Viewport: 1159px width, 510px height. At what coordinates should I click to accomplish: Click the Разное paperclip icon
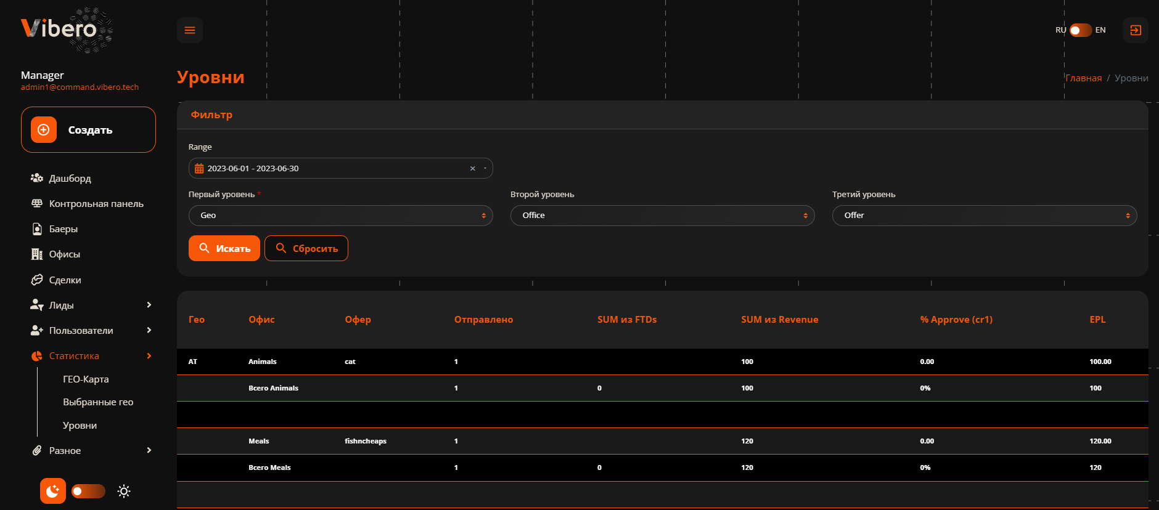[37, 451]
